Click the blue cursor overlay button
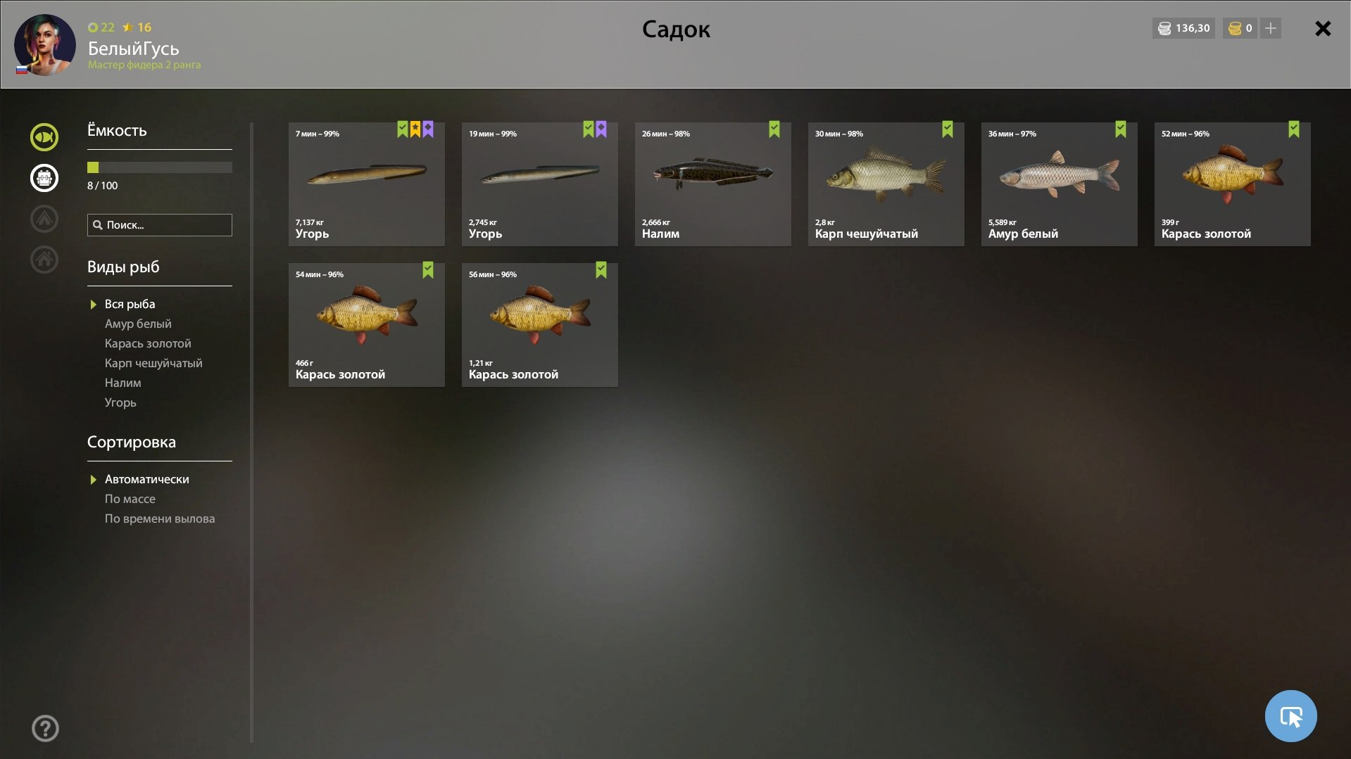 point(1291,716)
